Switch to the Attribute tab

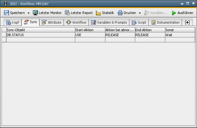tap(51, 22)
